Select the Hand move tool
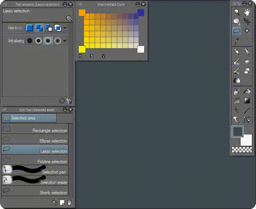 (x=247, y=12)
